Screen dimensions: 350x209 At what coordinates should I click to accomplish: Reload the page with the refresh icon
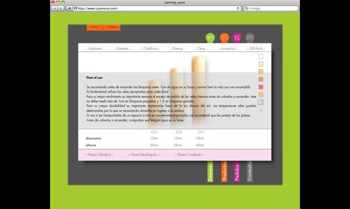pos(238,8)
